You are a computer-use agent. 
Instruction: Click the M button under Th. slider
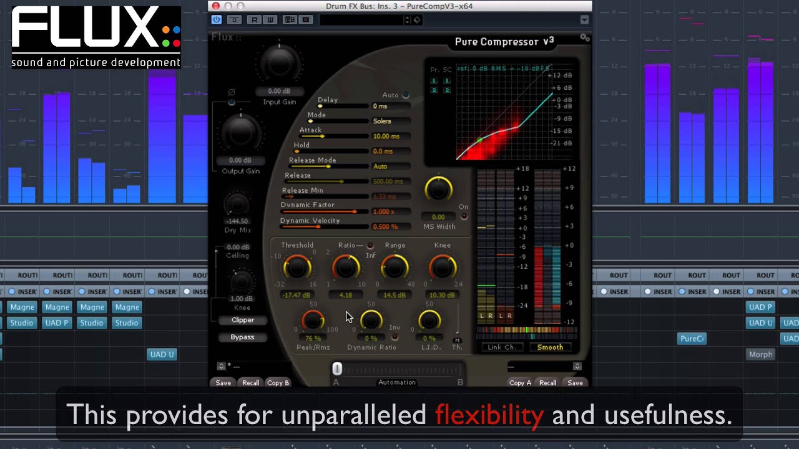point(457,340)
